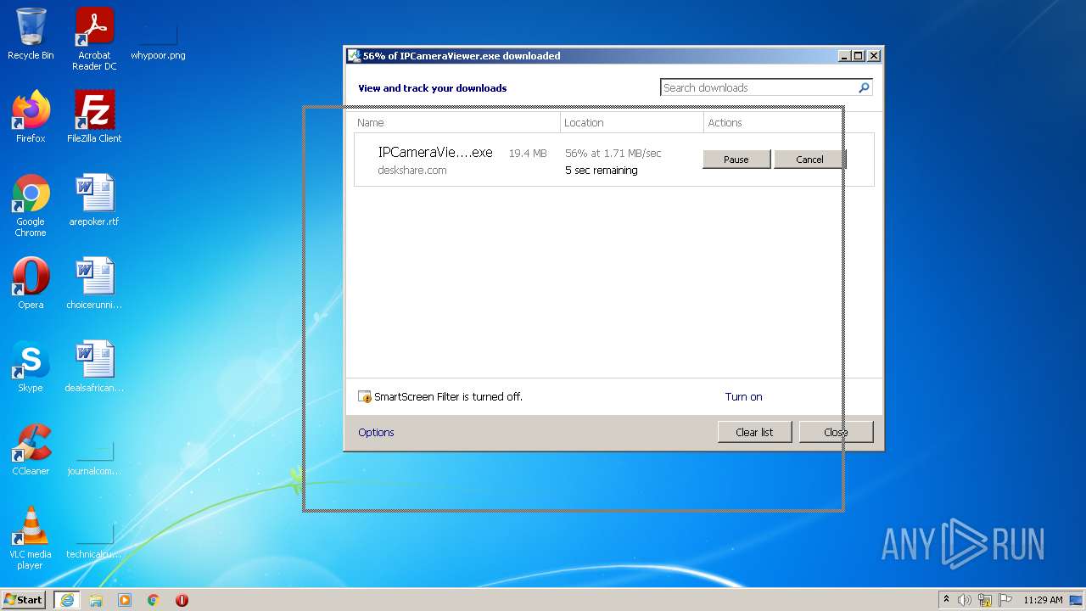Click volume speaker tray icon
This screenshot has height=611, width=1086.
965,600
